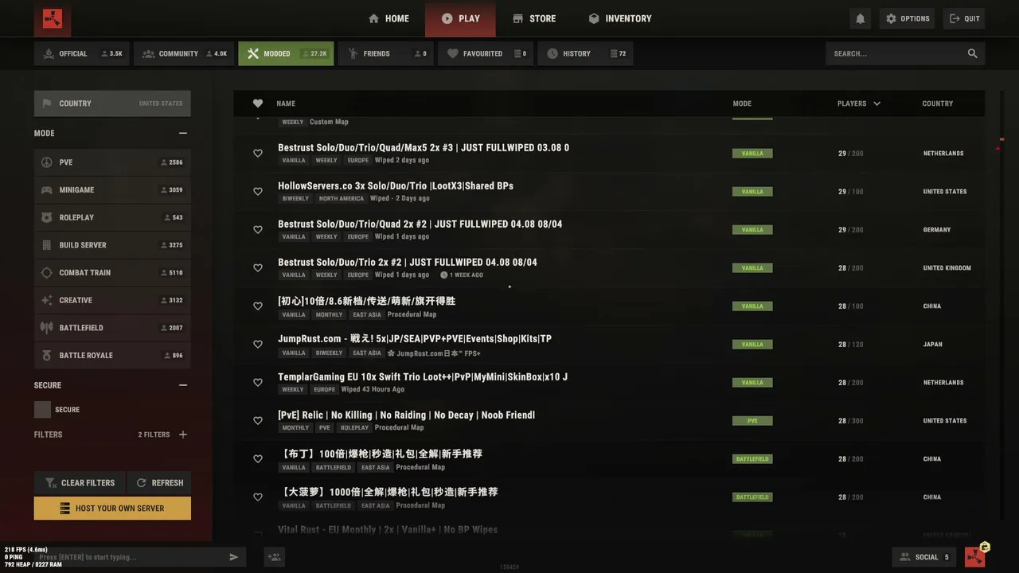Image resolution: width=1019 pixels, height=573 pixels.
Task: Select the 【布丁】100倍 server row
Action: [609, 459]
